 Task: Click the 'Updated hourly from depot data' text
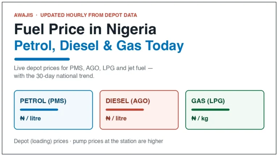(x=89, y=15)
